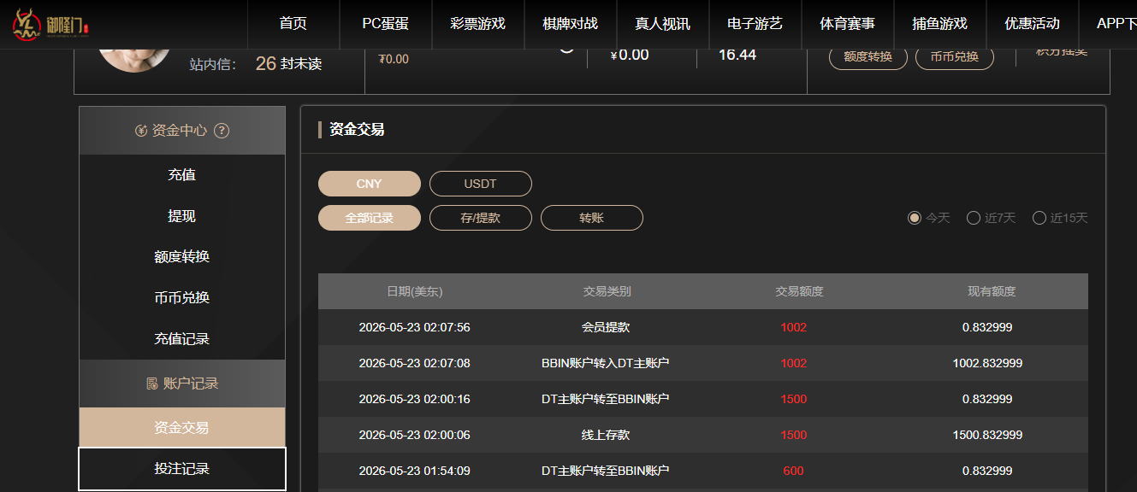The height and width of the screenshot is (492, 1137).
Task: Click the 26 封未读 messages link
Action: click(288, 63)
